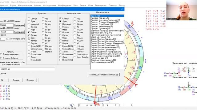This screenshot has width=197, height=110.
Task: Select Планетные дуги [24] method
Action: 99,58
